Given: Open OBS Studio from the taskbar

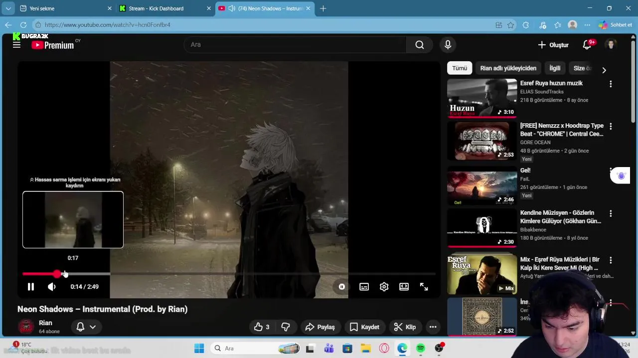Looking at the screenshot, I should [x=439, y=349].
